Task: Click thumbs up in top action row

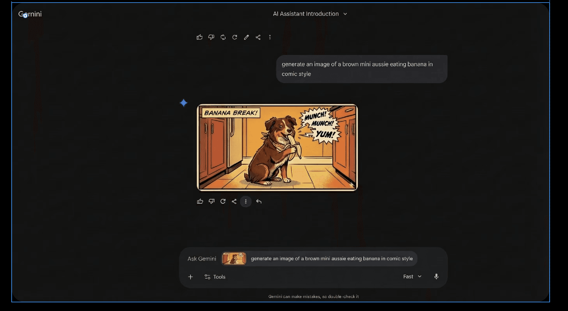Action: coord(200,37)
